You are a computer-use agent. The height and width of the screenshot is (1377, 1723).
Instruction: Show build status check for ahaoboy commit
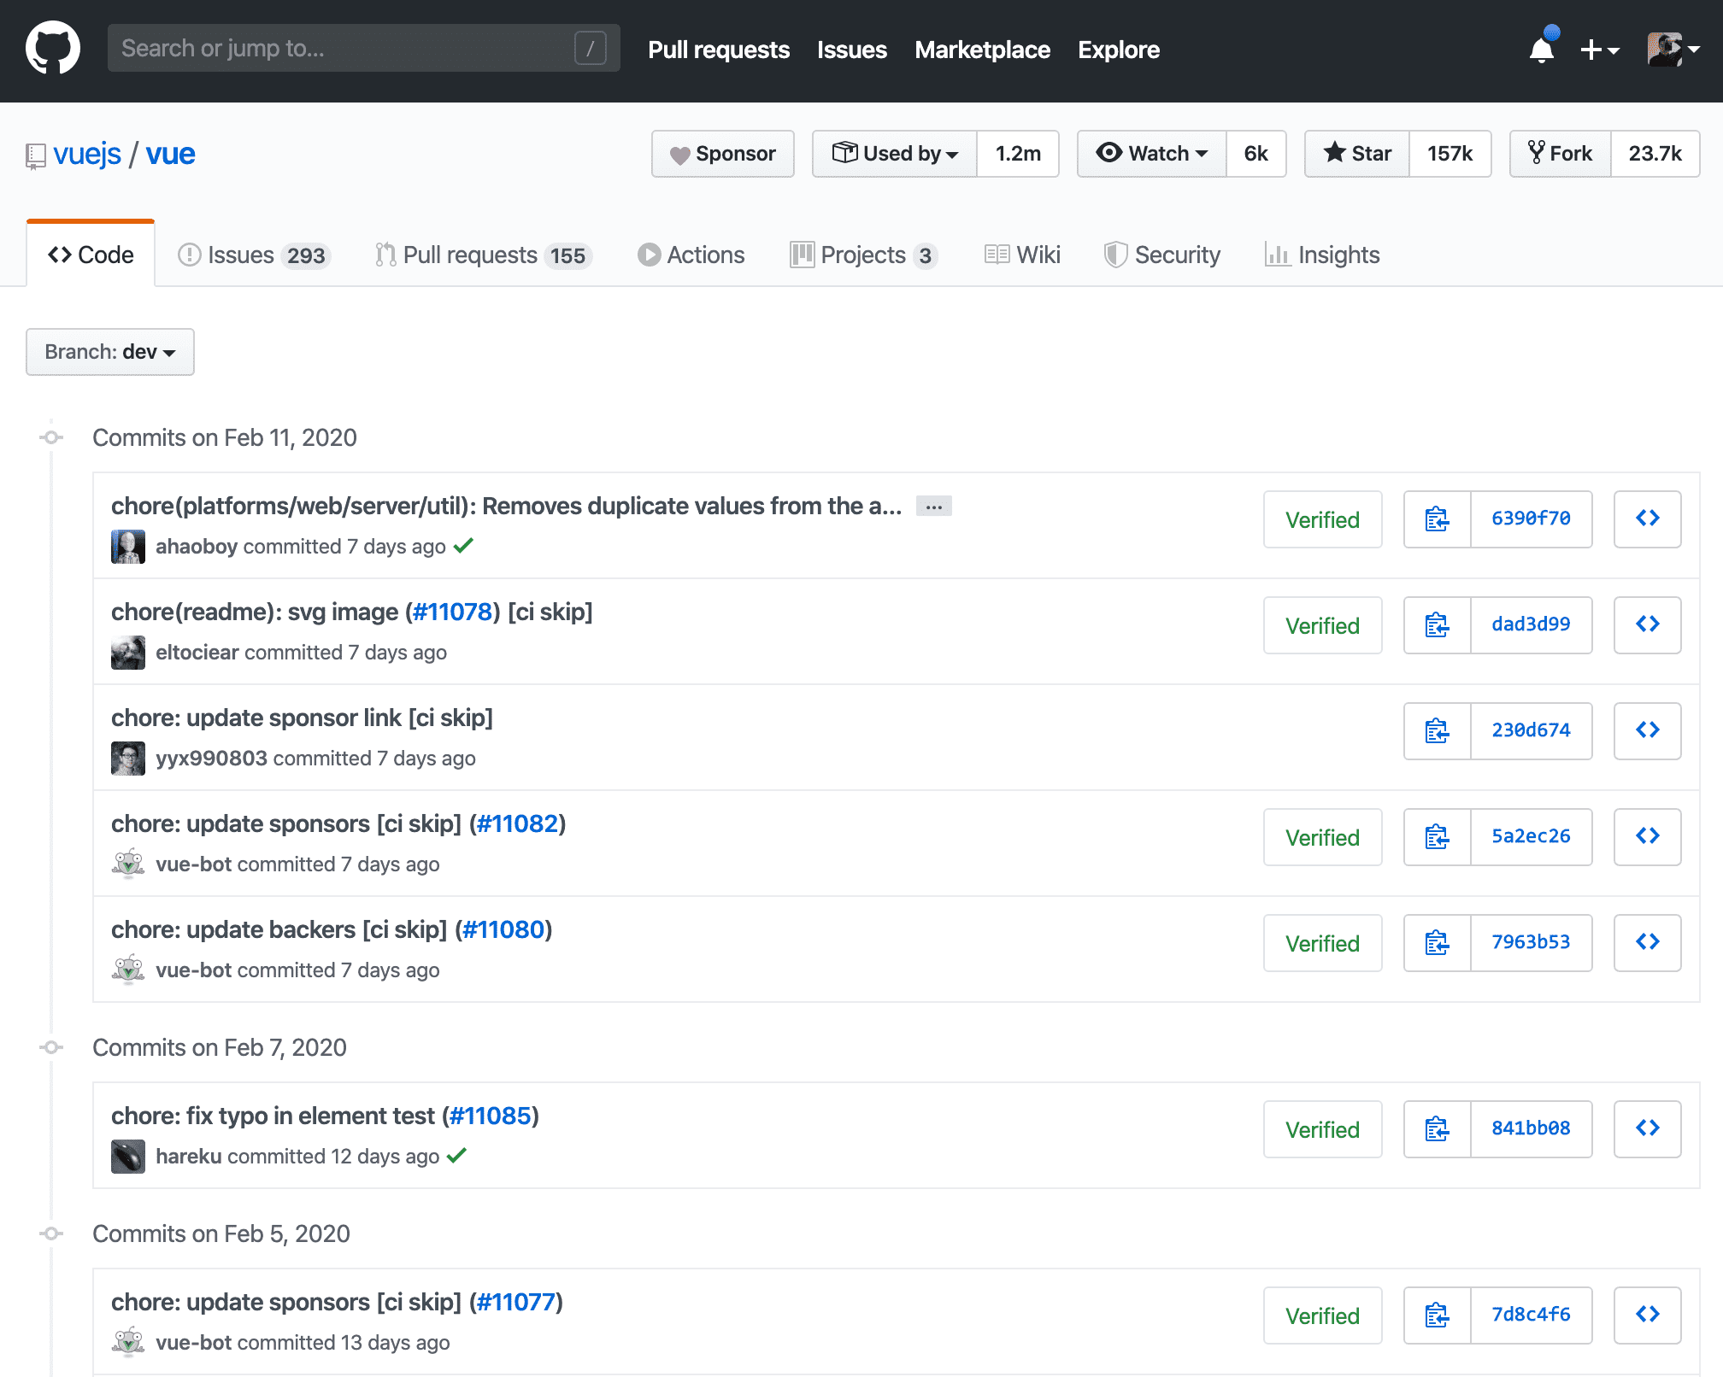pyautogui.click(x=463, y=545)
